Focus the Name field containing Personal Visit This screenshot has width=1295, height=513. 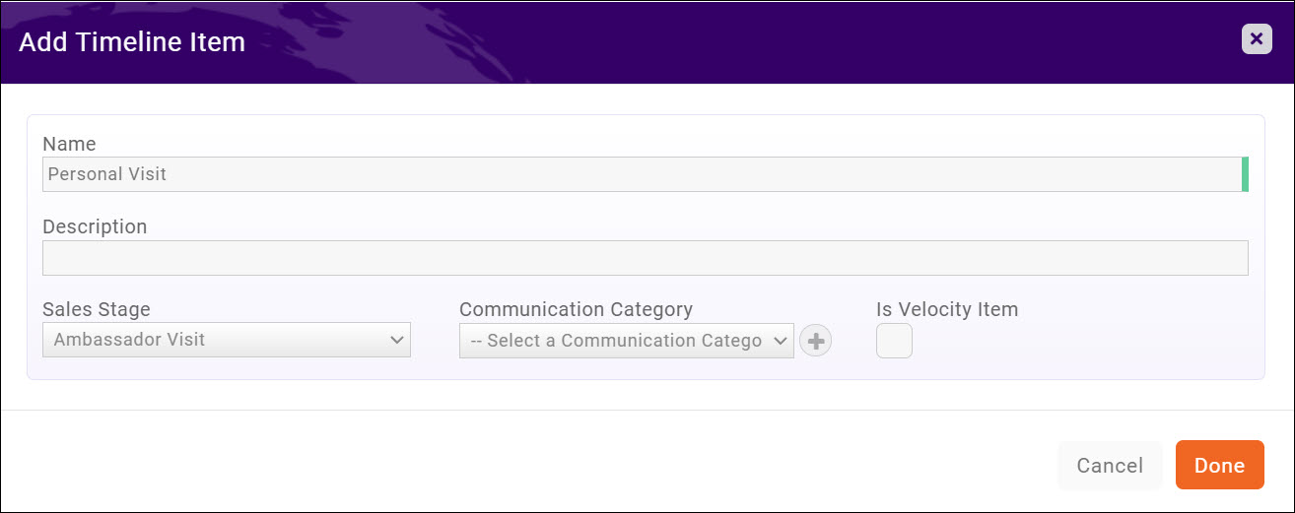point(641,174)
